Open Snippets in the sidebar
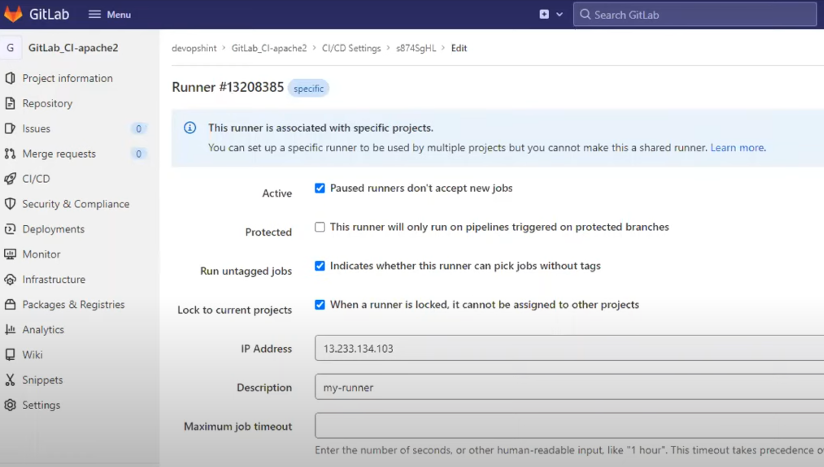The width and height of the screenshot is (824, 467). (x=42, y=380)
